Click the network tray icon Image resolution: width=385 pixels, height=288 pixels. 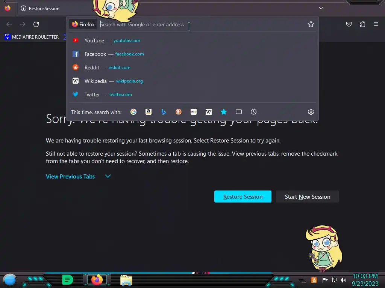334,280
